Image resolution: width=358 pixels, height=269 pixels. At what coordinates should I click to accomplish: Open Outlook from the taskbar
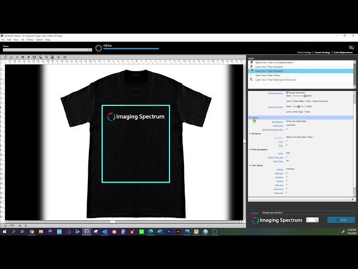click(105, 231)
